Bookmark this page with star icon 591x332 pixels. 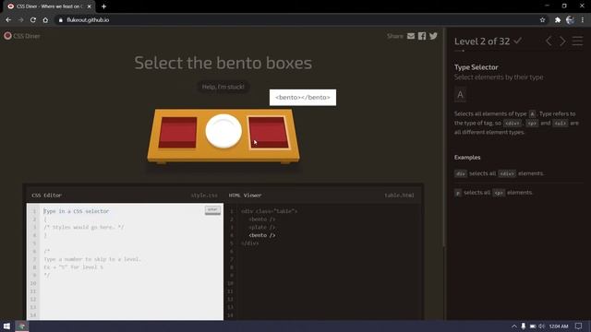tap(542, 20)
